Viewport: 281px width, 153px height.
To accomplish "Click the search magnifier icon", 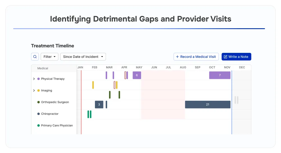I will (35, 57).
